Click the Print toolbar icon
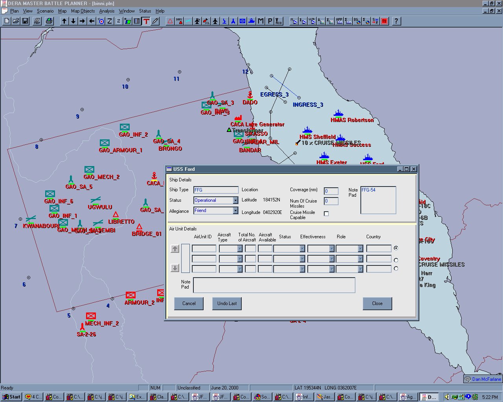The image size is (503, 402). tap(49, 21)
